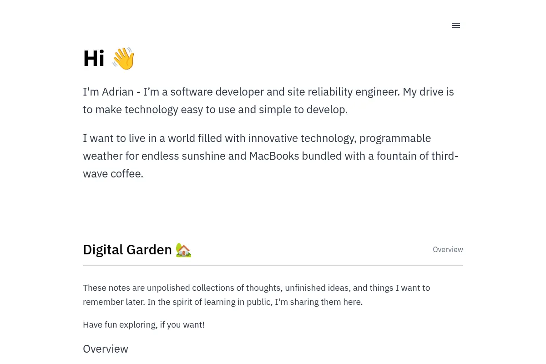Click the house emoji beside Digital Garden
Image resolution: width=546 pixels, height=364 pixels.
coord(183,250)
